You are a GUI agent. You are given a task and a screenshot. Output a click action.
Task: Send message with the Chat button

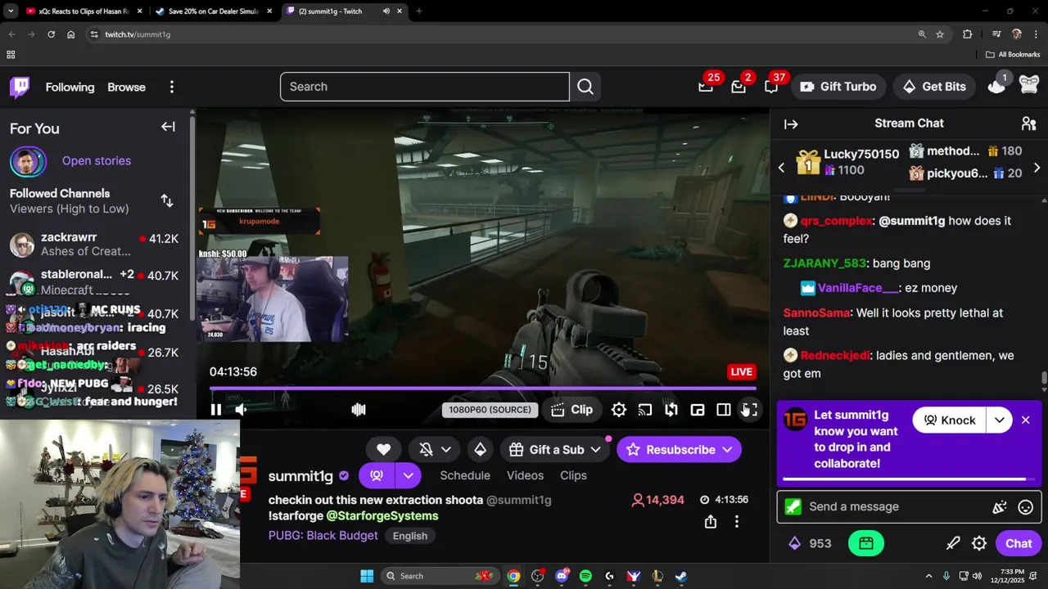point(1019,543)
